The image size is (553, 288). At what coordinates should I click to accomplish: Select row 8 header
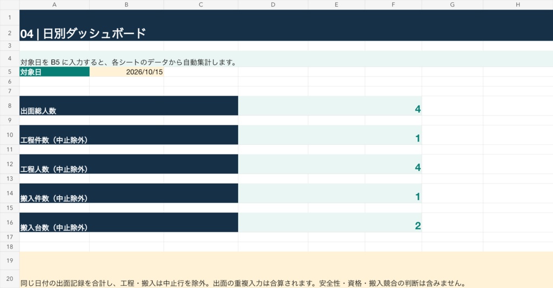(x=10, y=105)
